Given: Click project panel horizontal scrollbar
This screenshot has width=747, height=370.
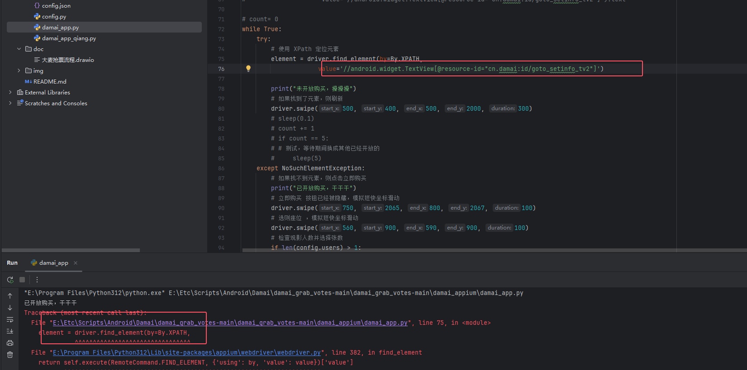Looking at the screenshot, I should pos(71,250).
